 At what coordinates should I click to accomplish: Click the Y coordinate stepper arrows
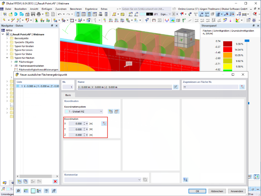[x=84, y=129]
